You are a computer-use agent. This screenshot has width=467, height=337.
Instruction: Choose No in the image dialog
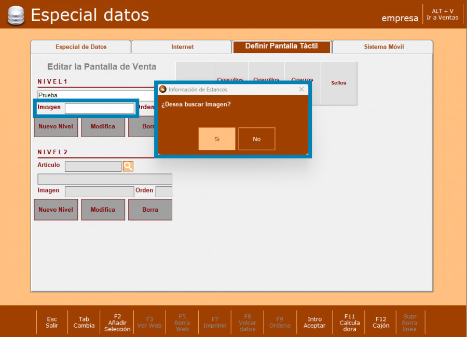256,139
